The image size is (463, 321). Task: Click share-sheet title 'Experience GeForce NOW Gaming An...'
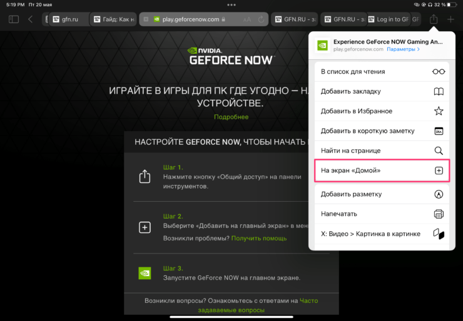point(388,42)
